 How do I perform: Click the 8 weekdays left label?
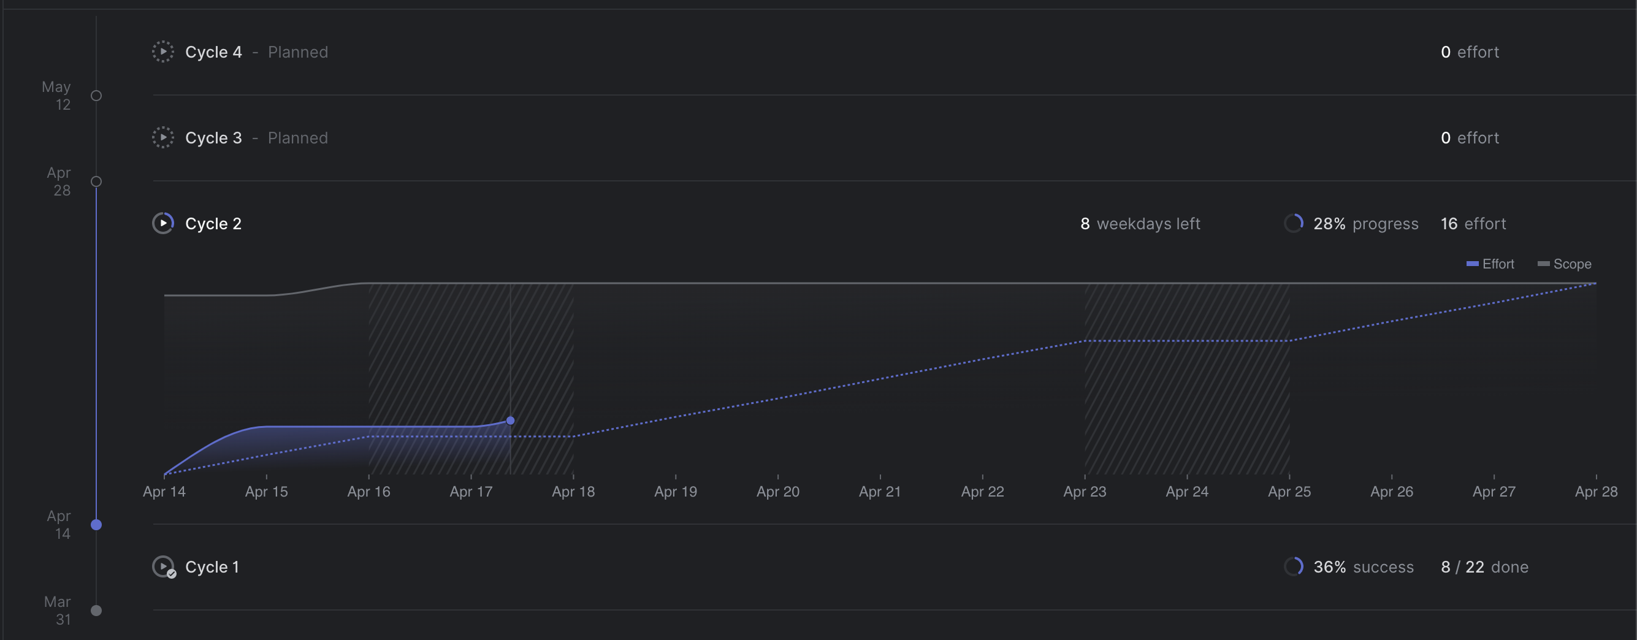[x=1140, y=224]
